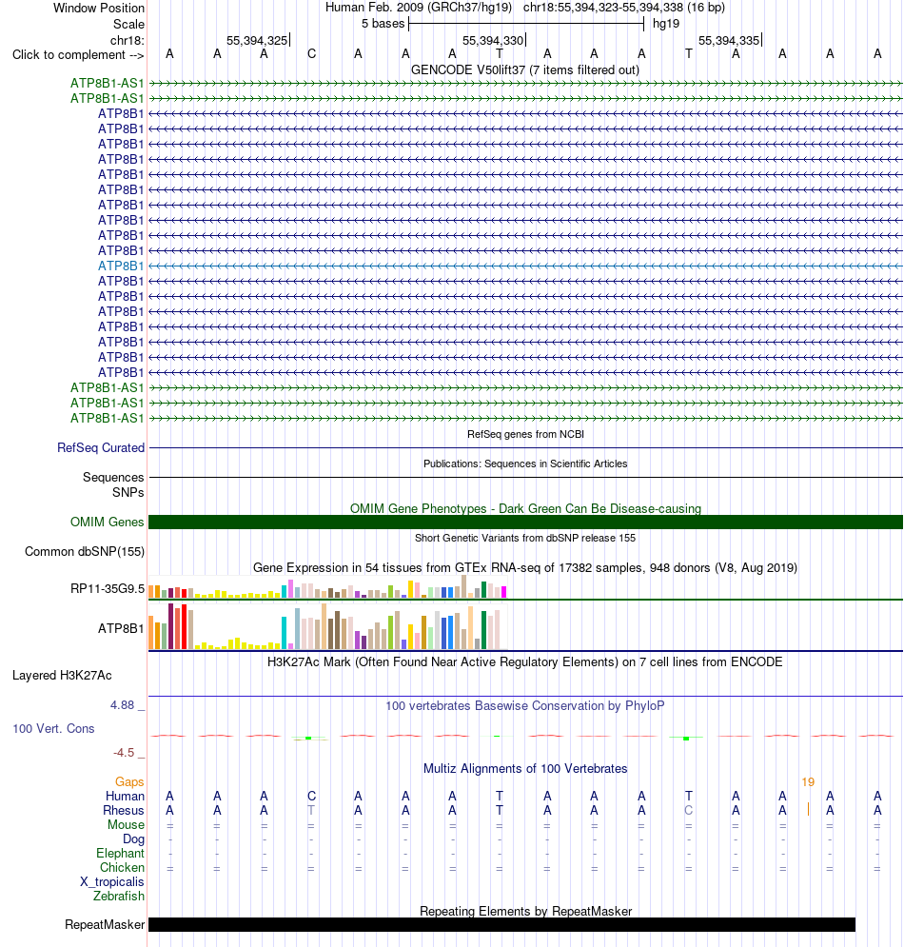Click the 55,394,335 coordinate marker
Screen dimensions: 904x947
(729, 41)
